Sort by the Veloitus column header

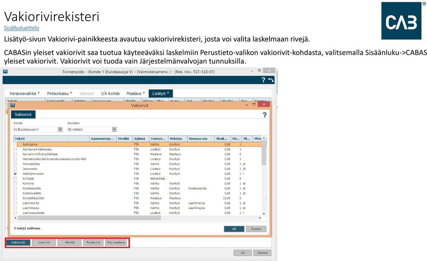177,138
